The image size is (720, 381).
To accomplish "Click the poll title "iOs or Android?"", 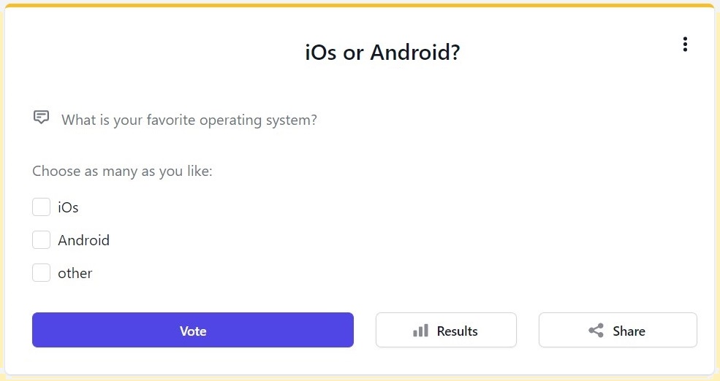I will point(382,53).
